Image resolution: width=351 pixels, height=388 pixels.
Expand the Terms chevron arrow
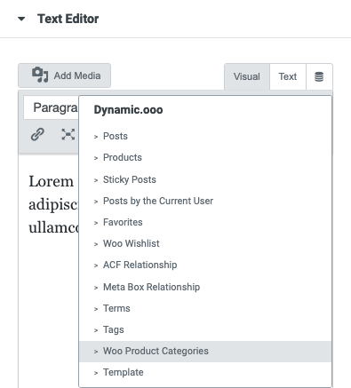[x=96, y=309]
